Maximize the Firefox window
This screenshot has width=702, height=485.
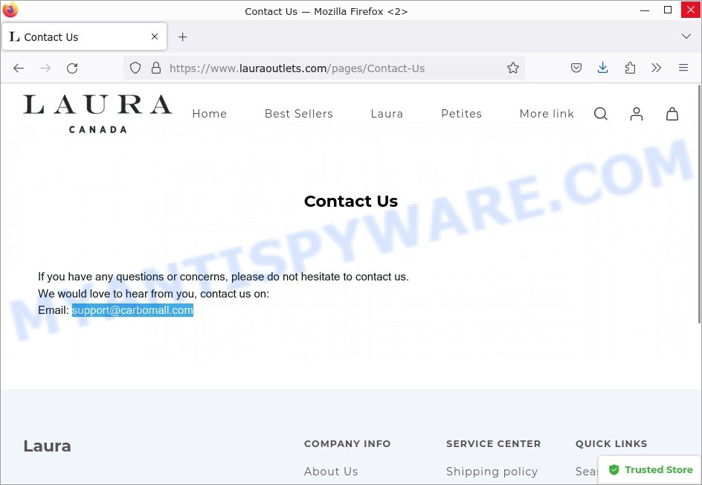(x=668, y=10)
